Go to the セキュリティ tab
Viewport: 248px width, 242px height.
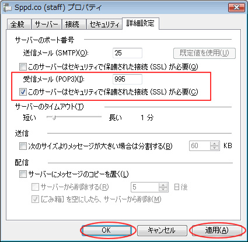tap(104, 24)
